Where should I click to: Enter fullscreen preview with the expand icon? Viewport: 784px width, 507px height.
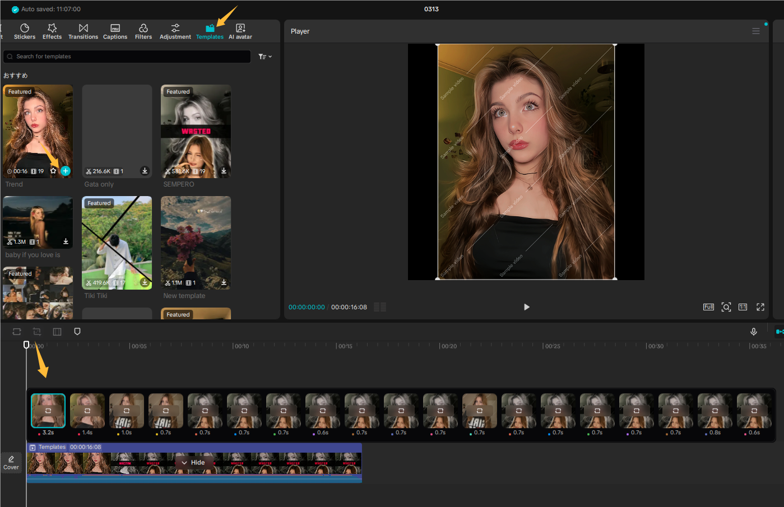point(760,307)
